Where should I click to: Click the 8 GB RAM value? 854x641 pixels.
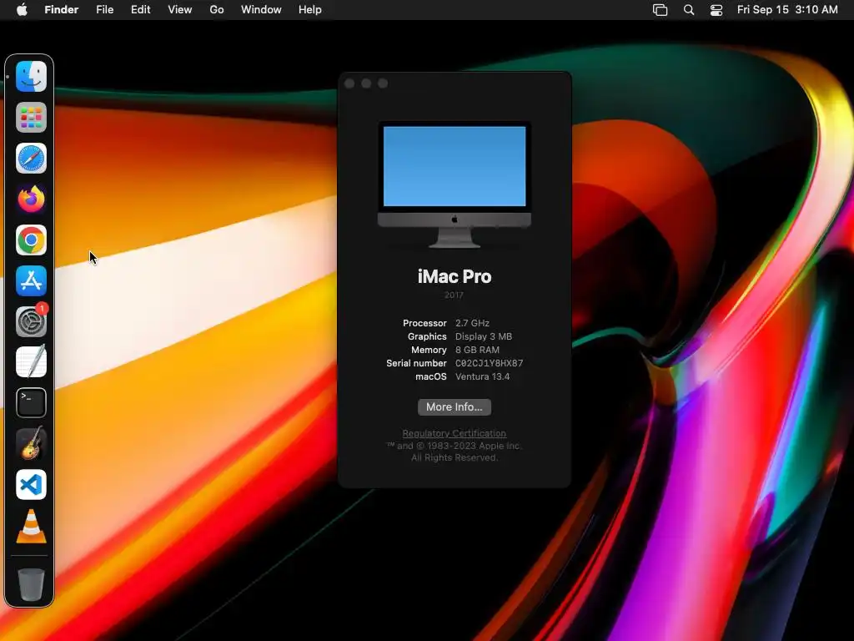tap(477, 350)
